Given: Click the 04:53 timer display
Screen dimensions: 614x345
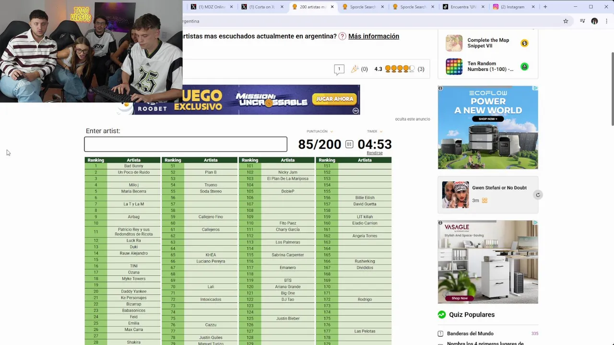Looking at the screenshot, I should (x=375, y=144).
